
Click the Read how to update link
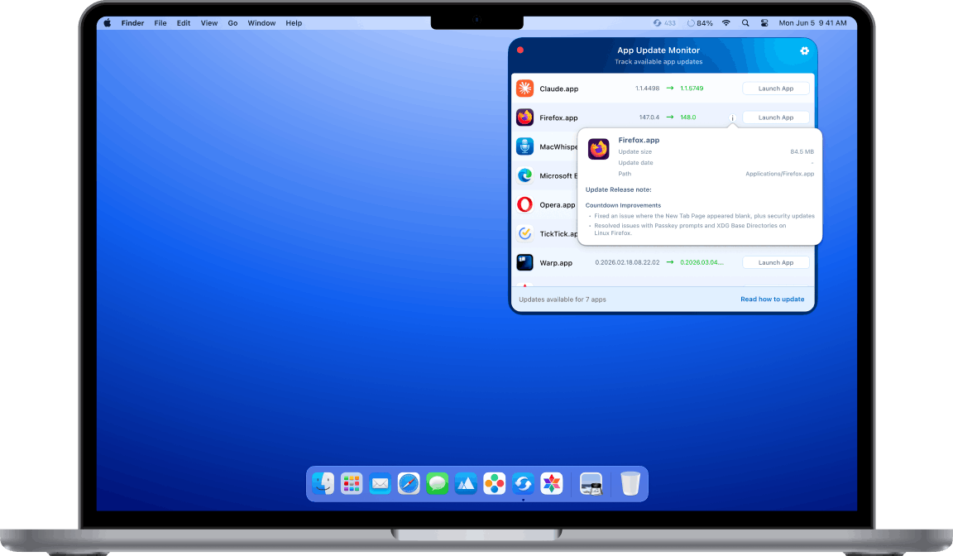tap(772, 299)
